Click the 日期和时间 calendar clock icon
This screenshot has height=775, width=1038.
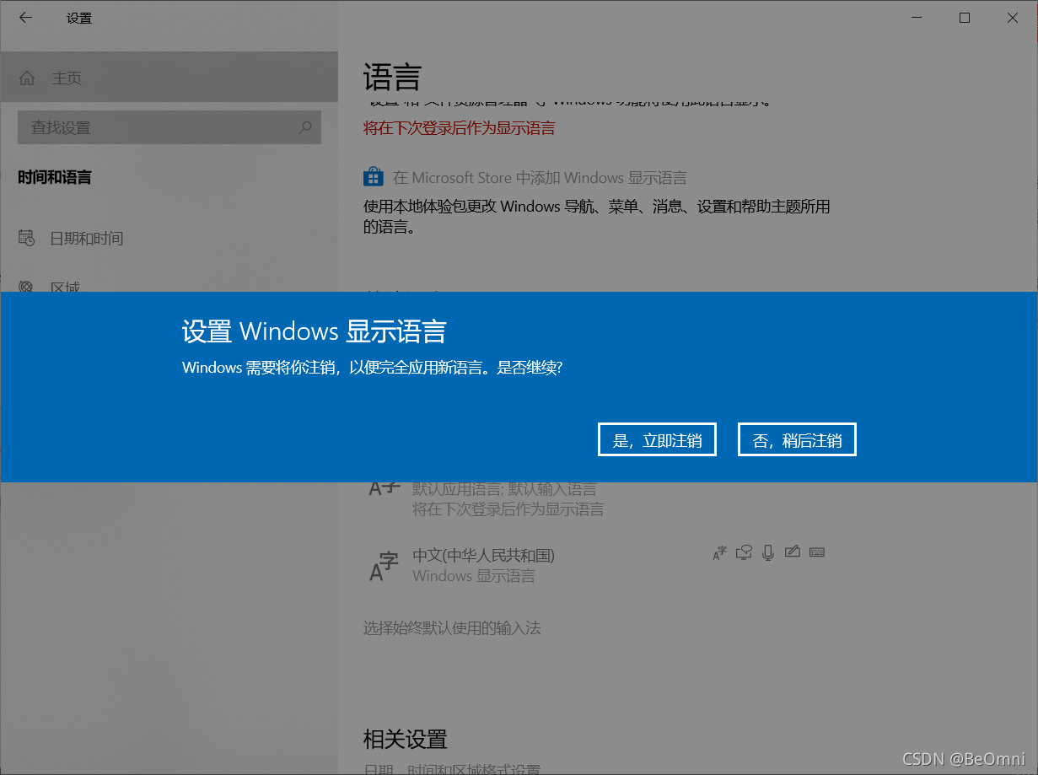pyautogui.click(x=26, y=238)
